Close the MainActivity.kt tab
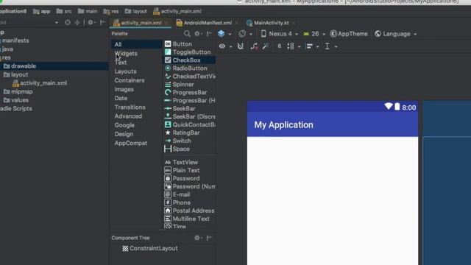The width and height of the screenshot is (471, 265). 294,23
